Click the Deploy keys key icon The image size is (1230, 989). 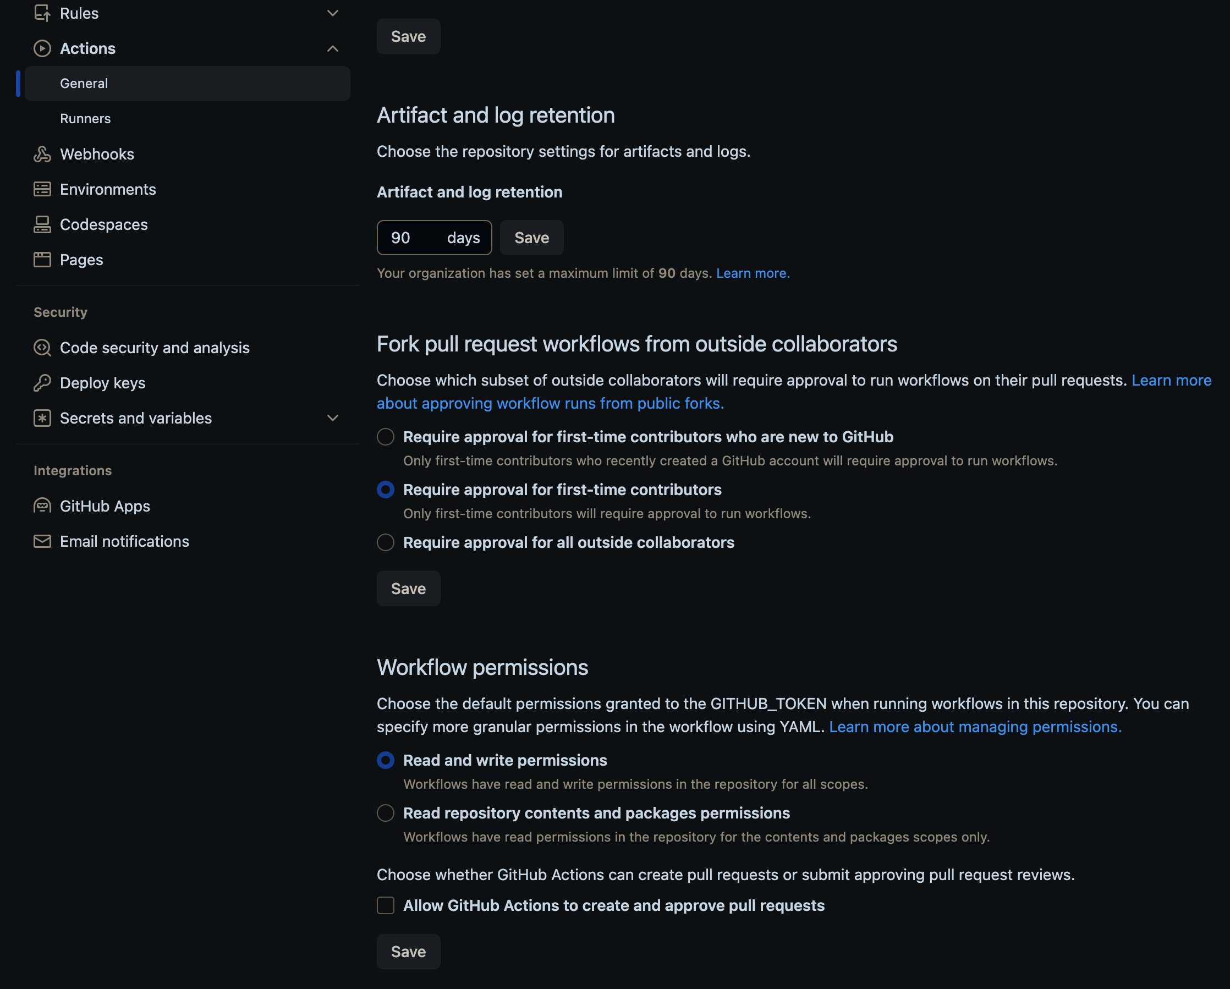(x=42, y=383)
